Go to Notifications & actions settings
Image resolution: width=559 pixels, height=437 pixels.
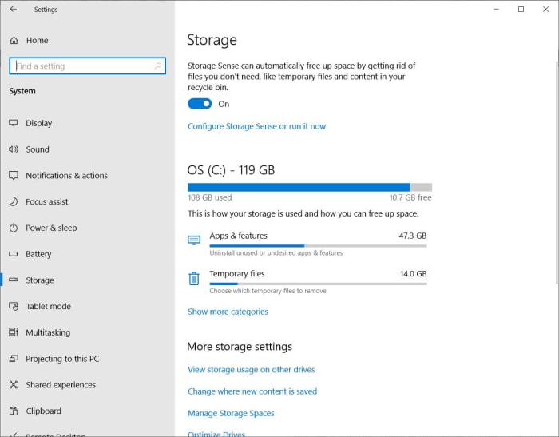tap(66, 176)
